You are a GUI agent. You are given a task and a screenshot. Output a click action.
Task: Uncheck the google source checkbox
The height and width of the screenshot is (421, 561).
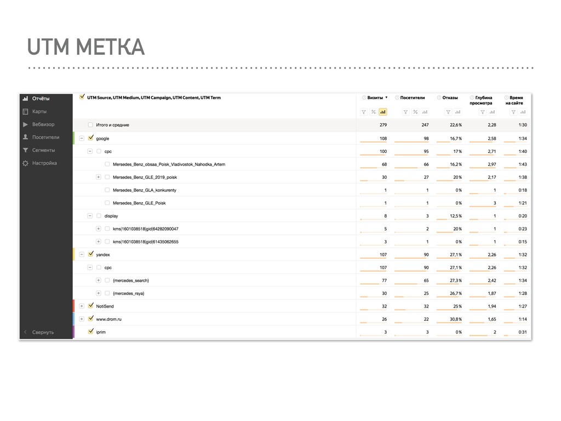[x=90, y=138]
